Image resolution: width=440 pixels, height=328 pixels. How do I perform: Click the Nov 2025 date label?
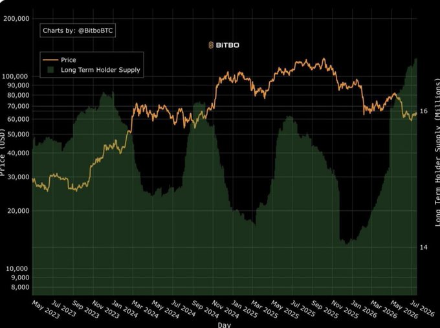[x=345, y=309]
